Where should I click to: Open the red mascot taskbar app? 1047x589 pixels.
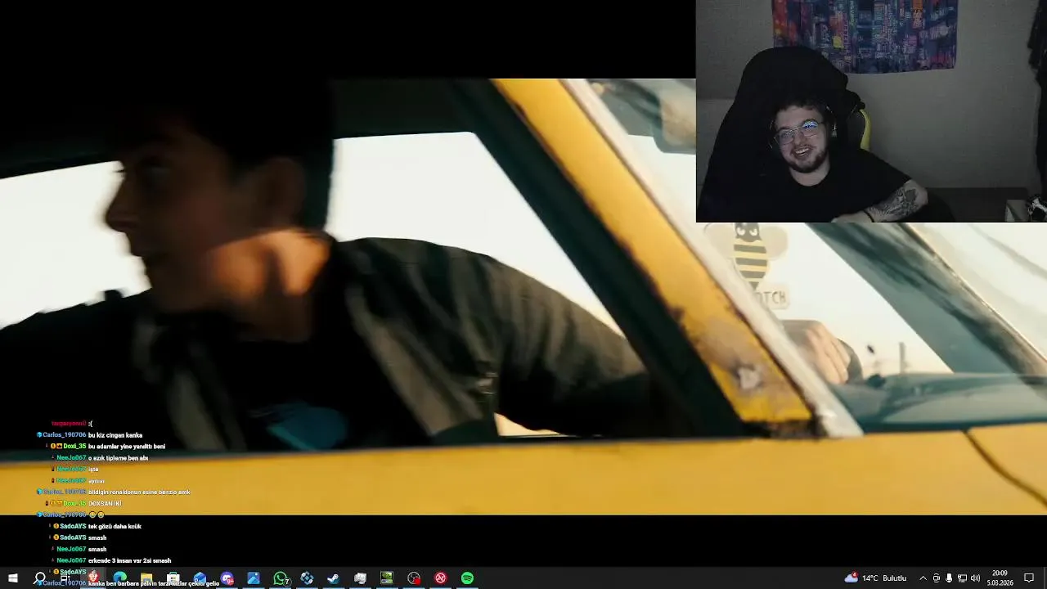(93, 578)
